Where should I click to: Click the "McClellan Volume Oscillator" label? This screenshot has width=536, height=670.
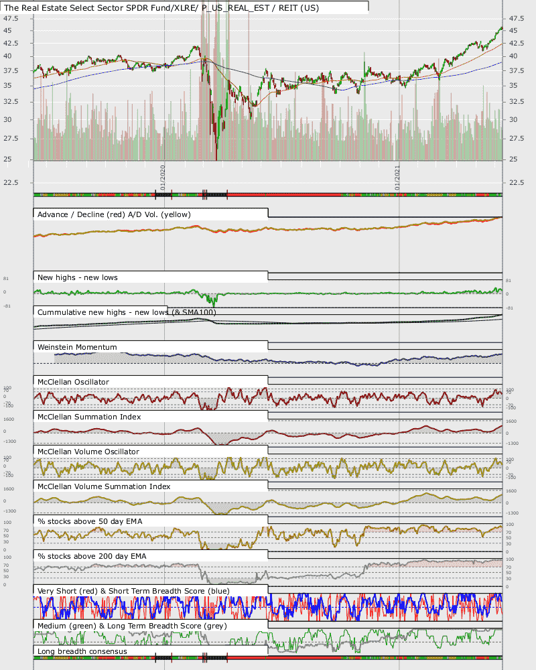tap(88, 452)
